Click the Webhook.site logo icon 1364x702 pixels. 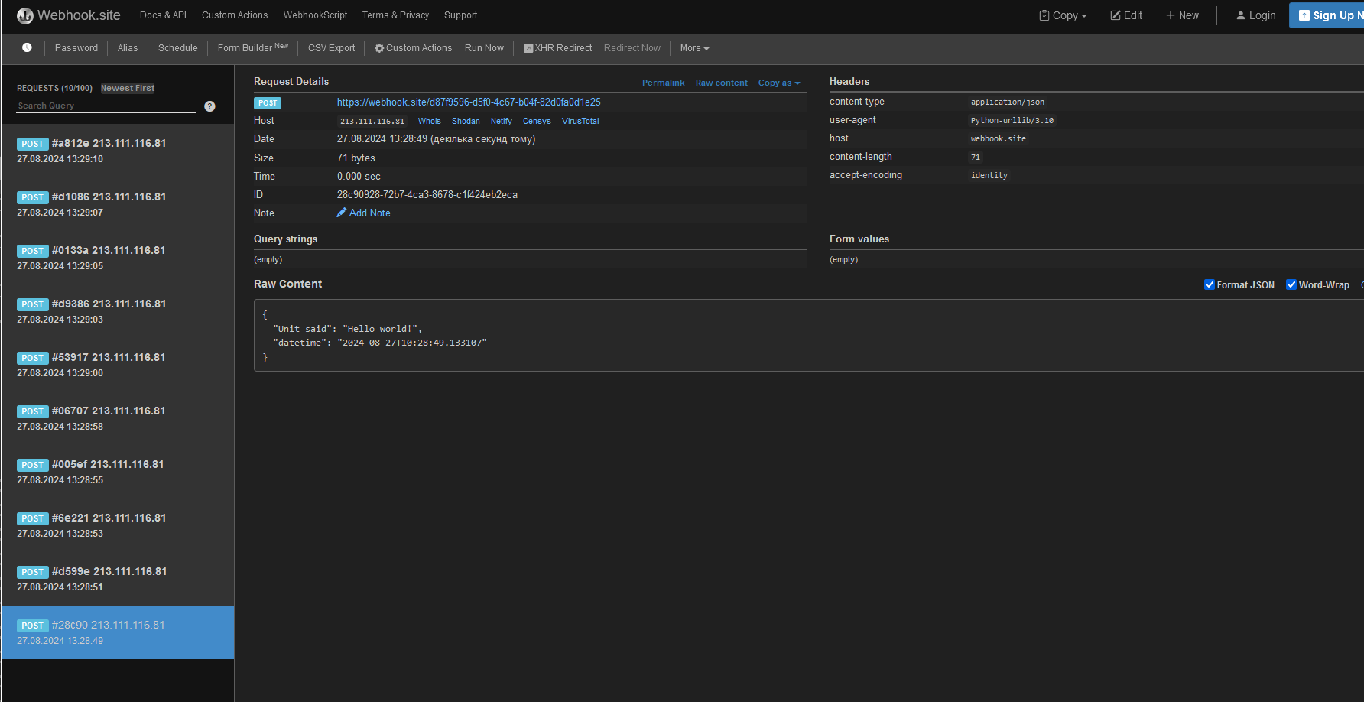click(24, 15)
